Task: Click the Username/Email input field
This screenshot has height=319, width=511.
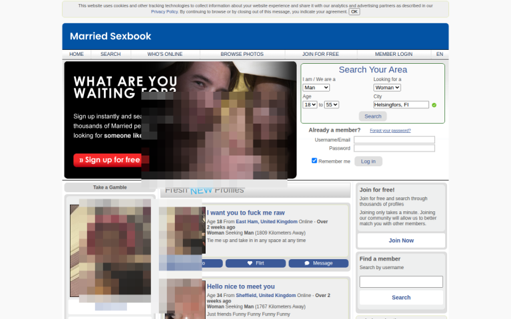Action: (x=395, y=140)
